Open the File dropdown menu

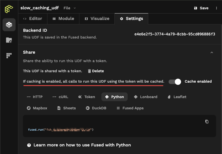tap(69, 8)
